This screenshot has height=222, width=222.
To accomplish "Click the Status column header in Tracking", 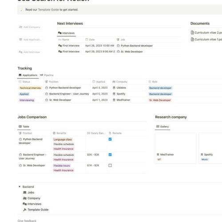I will [x=24, y=82].
